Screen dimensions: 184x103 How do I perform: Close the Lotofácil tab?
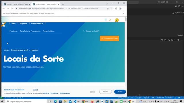click(x=29, y=4)
